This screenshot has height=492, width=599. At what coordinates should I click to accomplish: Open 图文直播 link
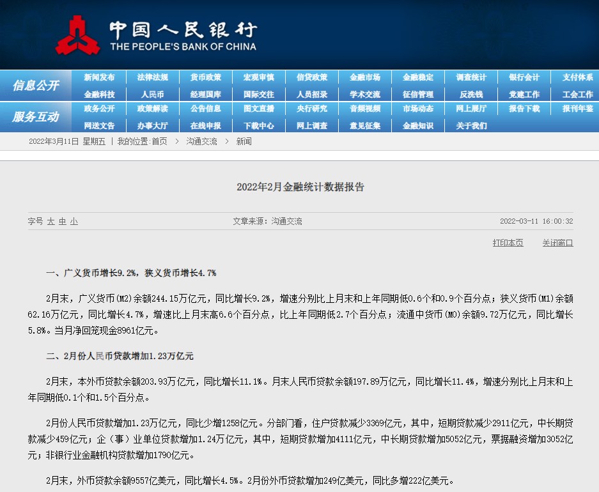(259, 109)
